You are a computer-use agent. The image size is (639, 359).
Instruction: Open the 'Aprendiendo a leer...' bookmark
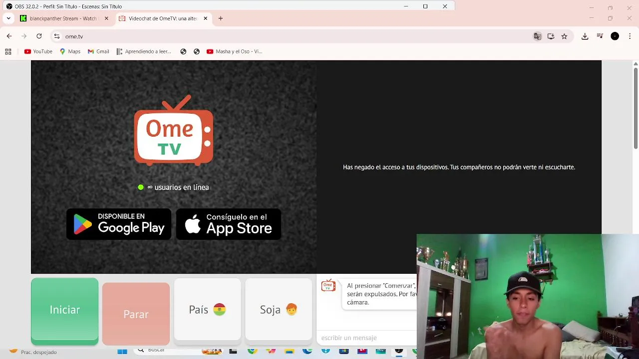144,51
